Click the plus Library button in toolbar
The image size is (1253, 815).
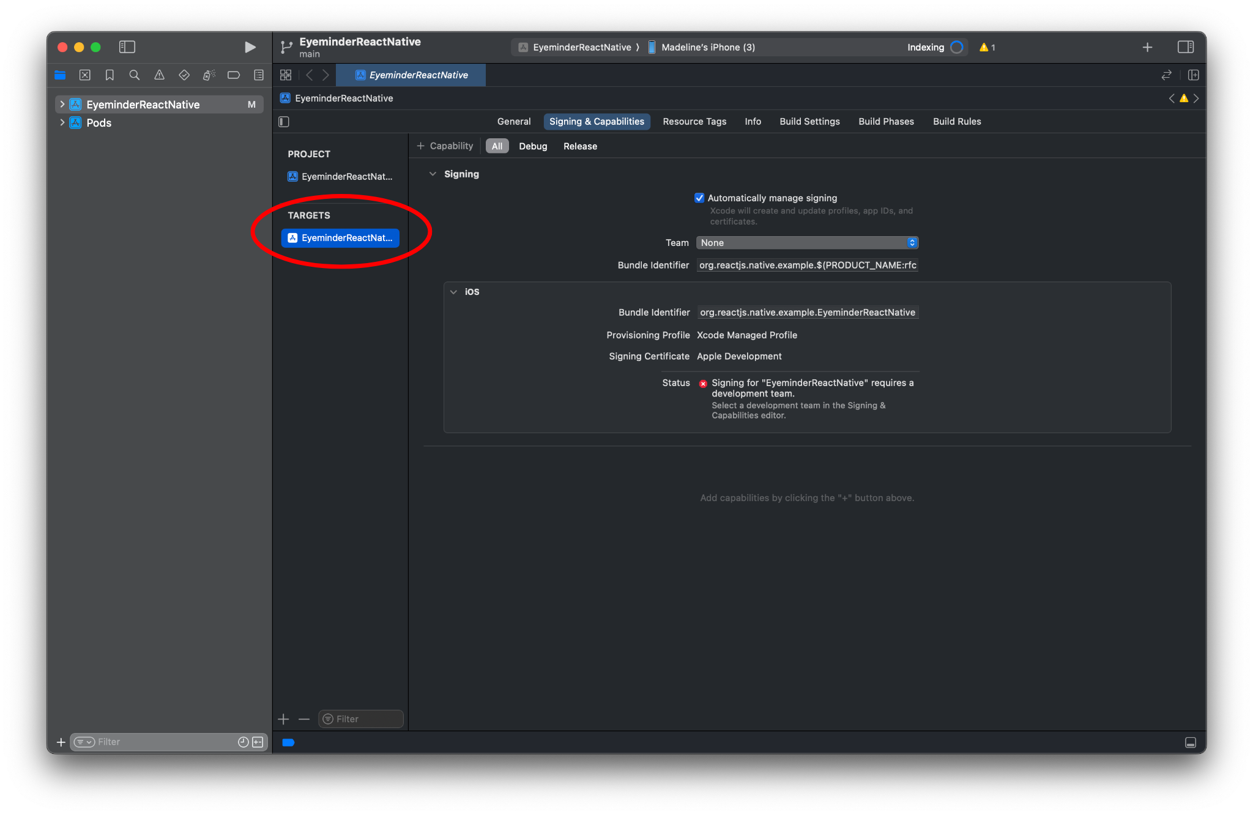[1147, 47]
